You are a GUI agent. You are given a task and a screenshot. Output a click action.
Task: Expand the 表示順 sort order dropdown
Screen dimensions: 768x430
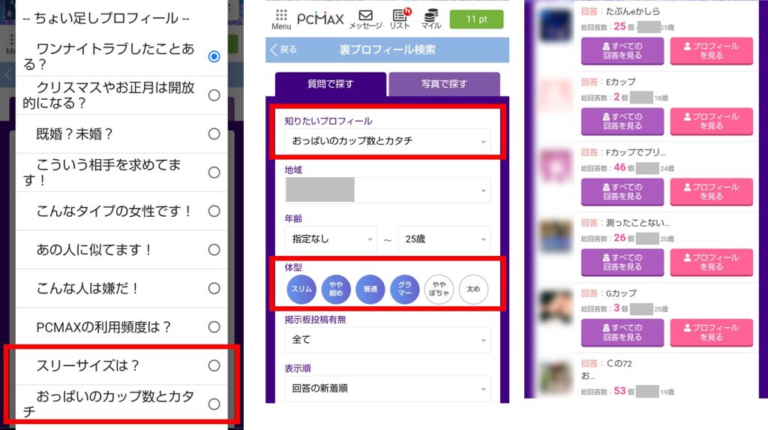tap(387, 389)
